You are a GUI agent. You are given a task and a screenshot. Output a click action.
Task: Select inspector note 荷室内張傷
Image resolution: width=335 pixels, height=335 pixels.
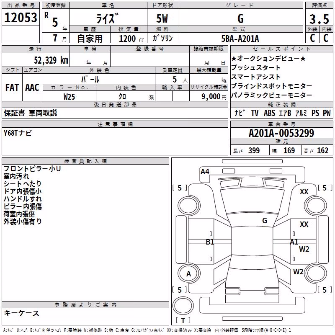coord(19,214)
